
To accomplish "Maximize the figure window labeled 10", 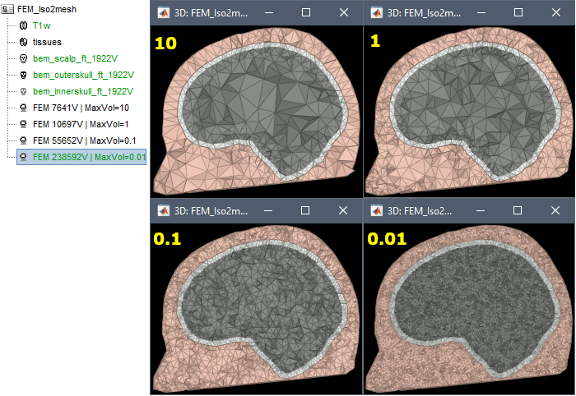I will 306,13.
